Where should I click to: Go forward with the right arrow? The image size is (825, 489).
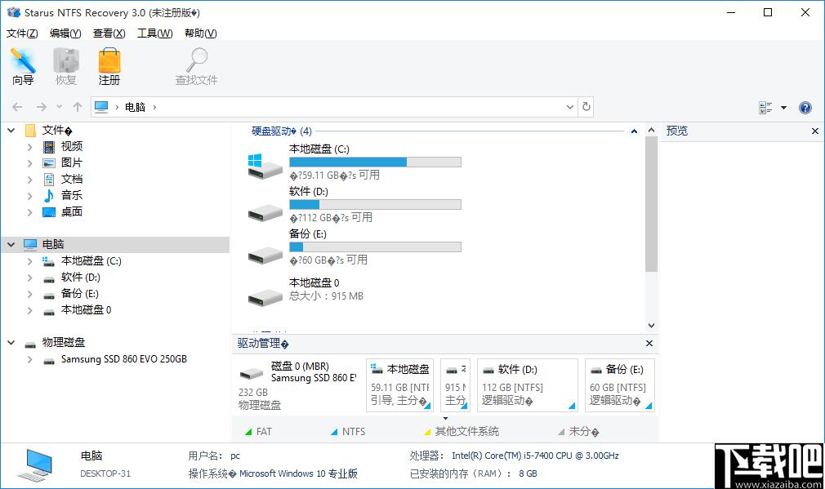41,107
